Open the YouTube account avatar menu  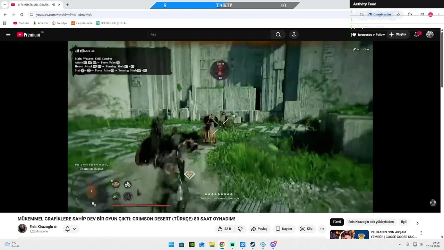point(430,34)
